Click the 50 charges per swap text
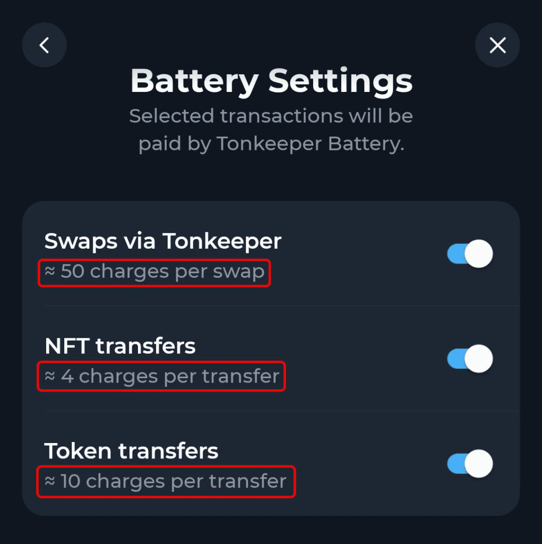 (x=162, y=272)
